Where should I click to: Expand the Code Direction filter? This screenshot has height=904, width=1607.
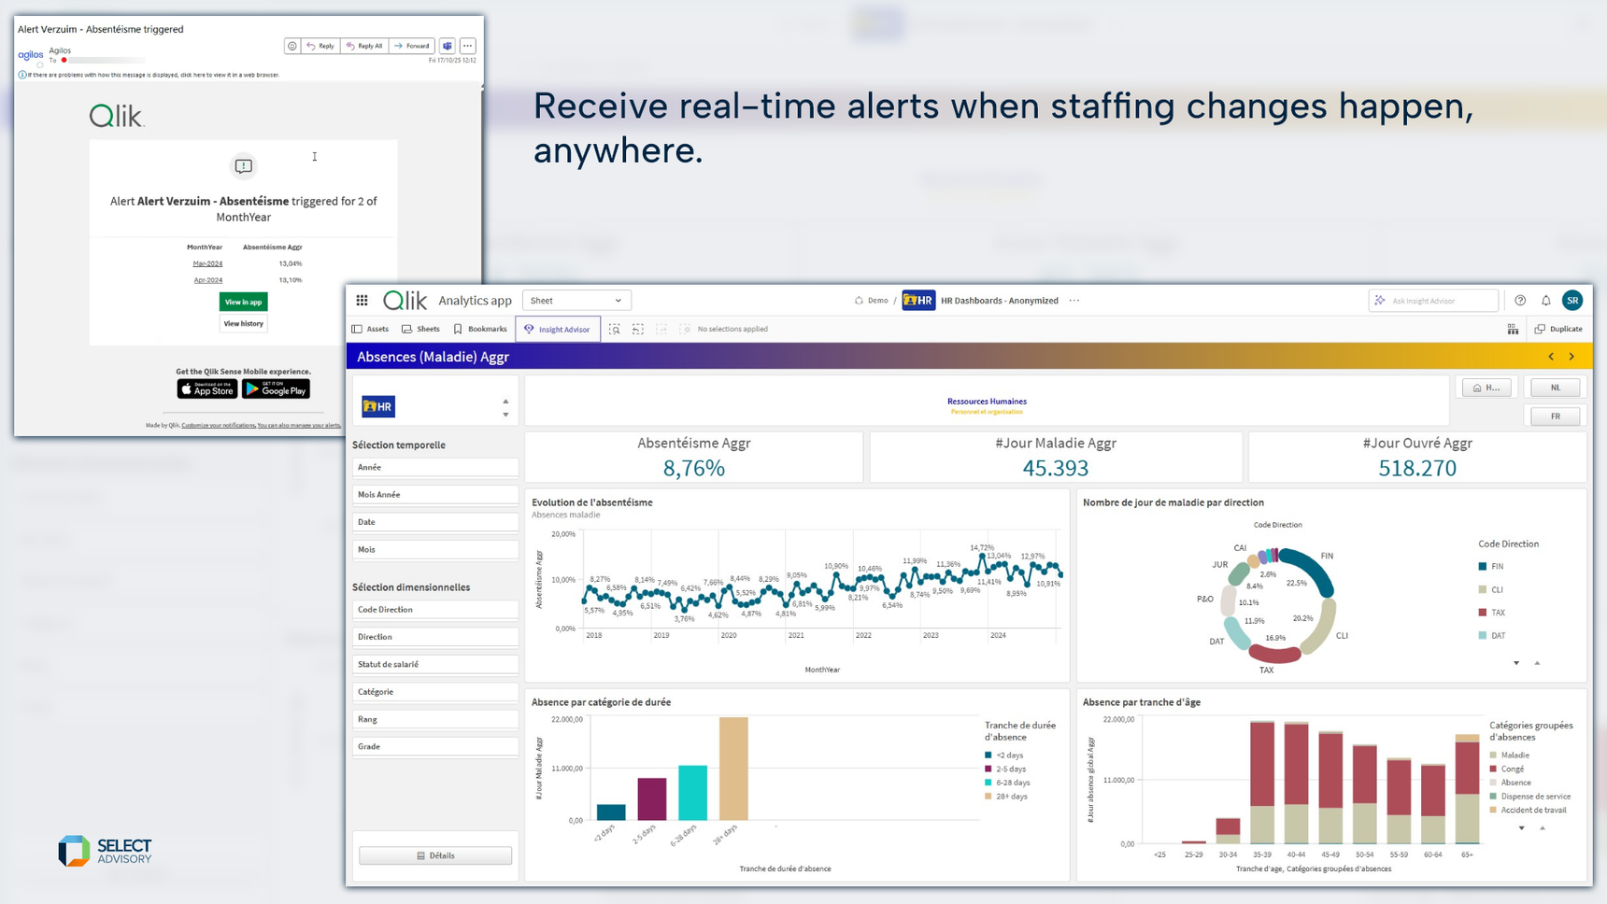(x=435, y=610)
